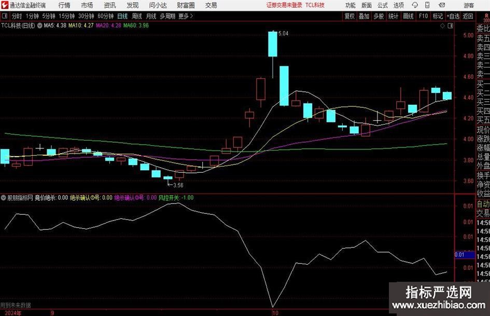The image size is (490, 316).
Task: Click the 返回 back button
Action: (468, 16)
